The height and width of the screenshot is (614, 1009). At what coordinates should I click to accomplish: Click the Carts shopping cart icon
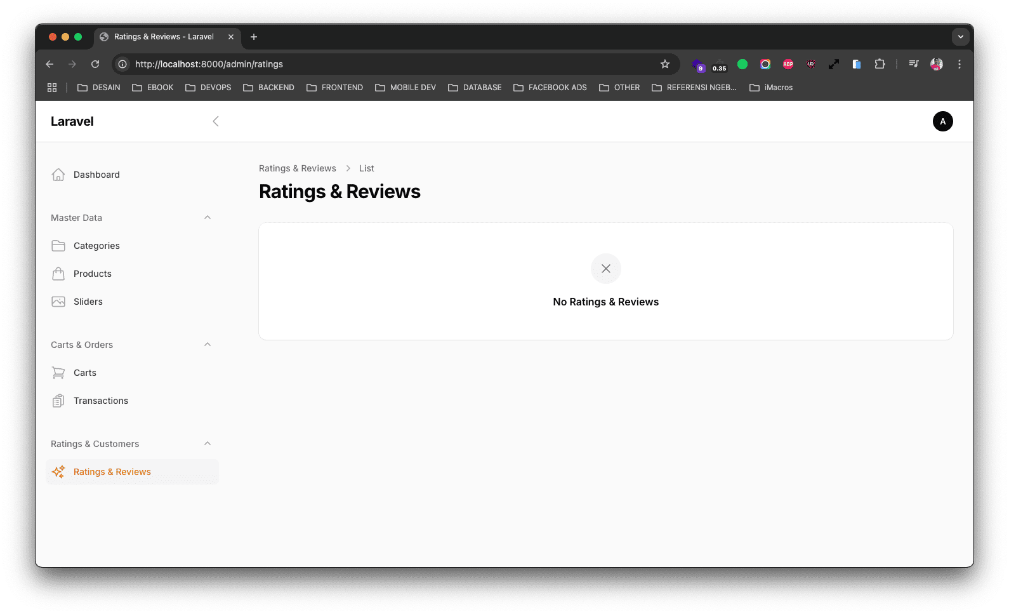point(58,373)
